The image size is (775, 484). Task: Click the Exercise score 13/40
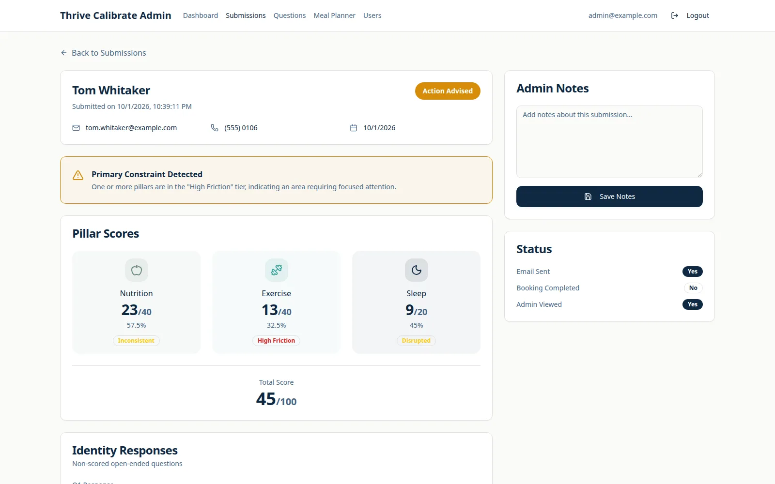click(276, 310)
